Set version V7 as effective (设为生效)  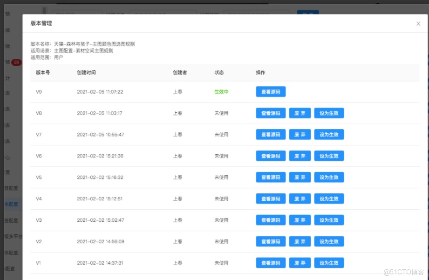[329, 134]
